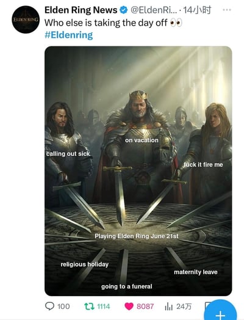
Task: Click the blue verified badge
Action: point(124,10)
